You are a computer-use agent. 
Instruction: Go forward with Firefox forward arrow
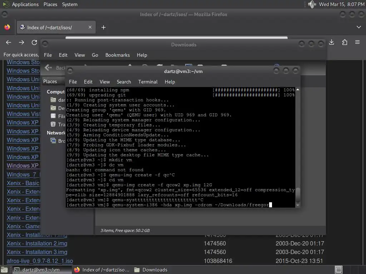pos(21,42)
